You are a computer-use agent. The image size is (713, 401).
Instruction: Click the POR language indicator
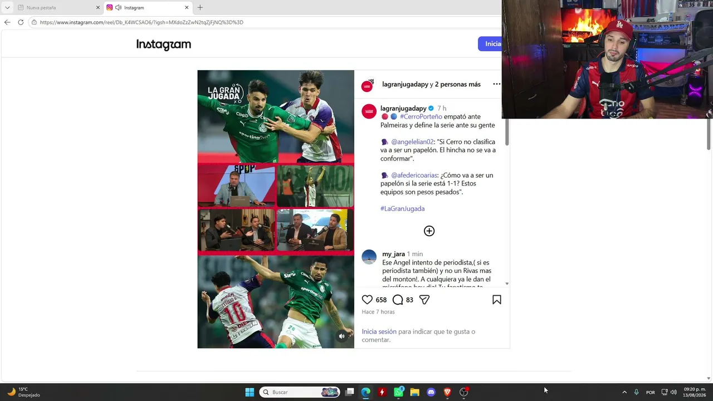[650, 393]
